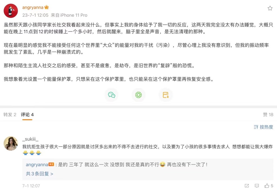Click angryanna's name in the reply box
The width and height of the screenshot is (277, 191).
tap(37, 164)
